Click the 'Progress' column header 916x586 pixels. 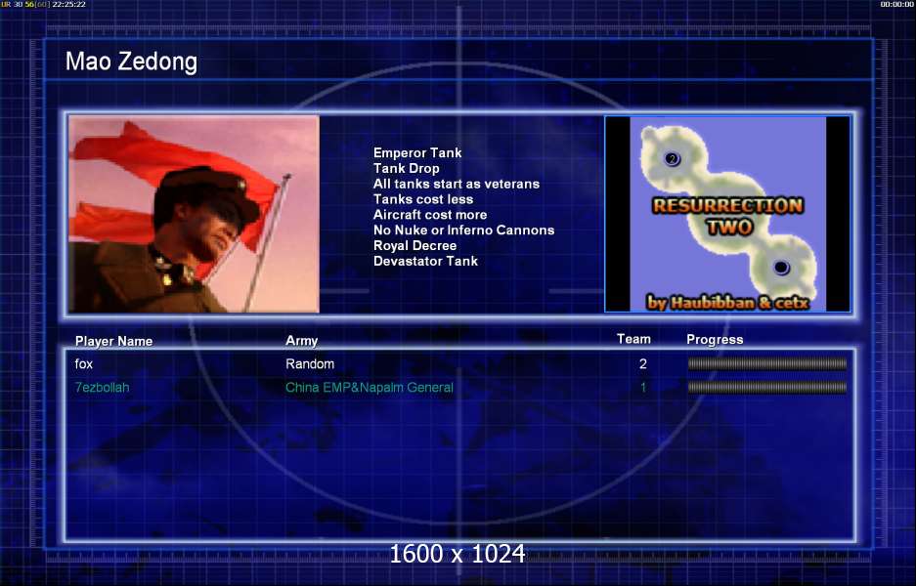click(715, 340)
